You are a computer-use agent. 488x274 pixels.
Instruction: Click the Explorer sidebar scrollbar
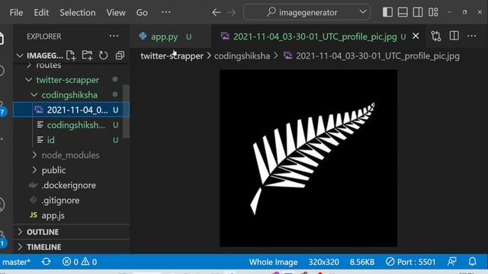pyautogui.click(x=126, y=111)
